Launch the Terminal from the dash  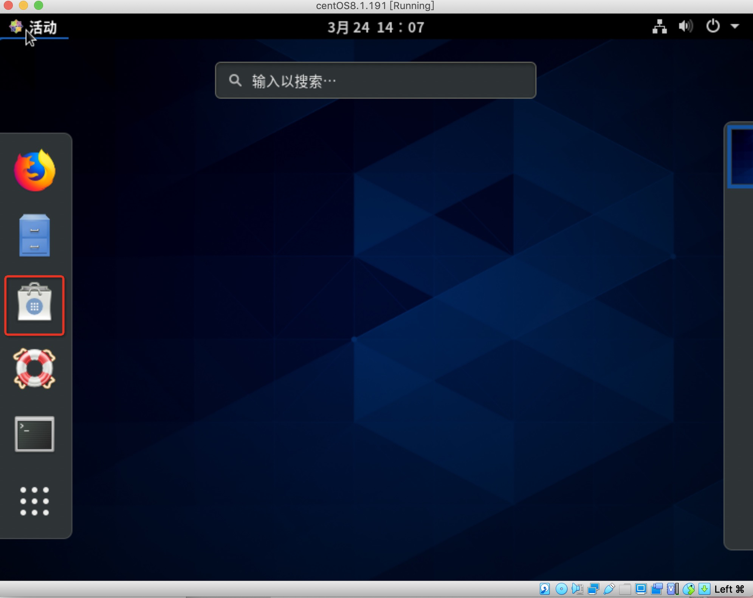click(34, 434)
